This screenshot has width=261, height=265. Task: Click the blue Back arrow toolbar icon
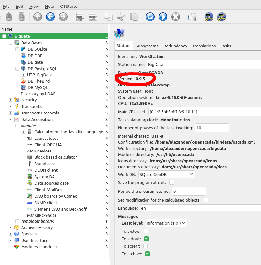[x=50, y=17]
